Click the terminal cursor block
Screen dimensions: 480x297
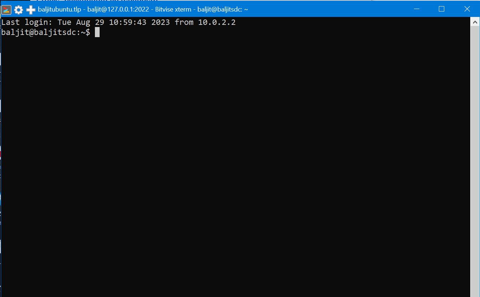[x=97, y=32]
